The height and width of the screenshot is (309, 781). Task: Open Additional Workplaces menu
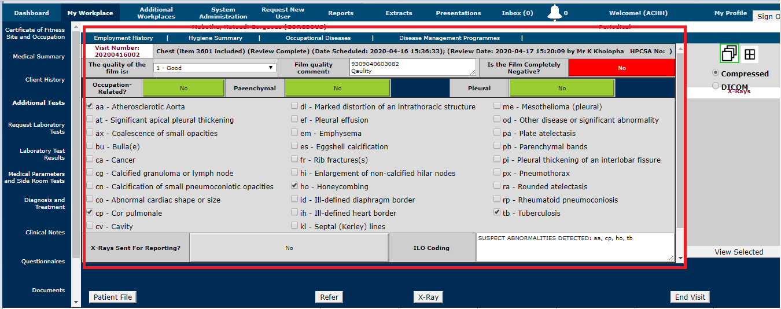tap(156, 13)
